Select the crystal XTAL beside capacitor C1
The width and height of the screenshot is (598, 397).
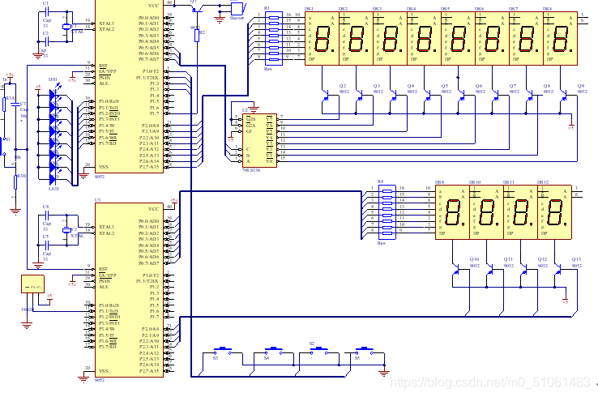67,27
